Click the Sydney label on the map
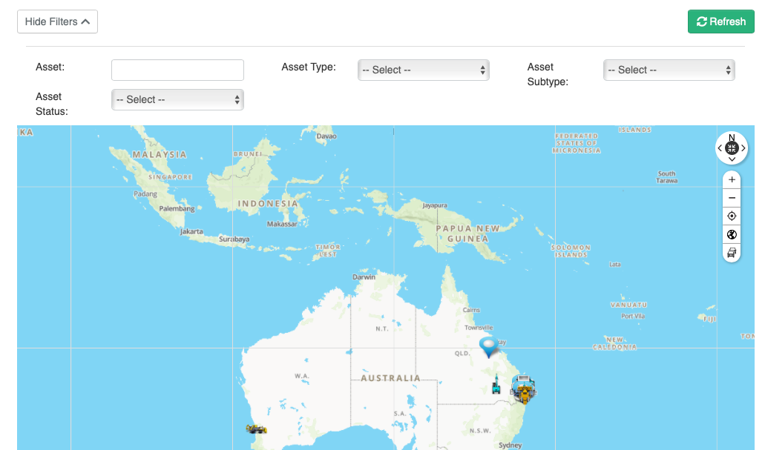This screenshot has width=765, height=450. click(510, 445)
